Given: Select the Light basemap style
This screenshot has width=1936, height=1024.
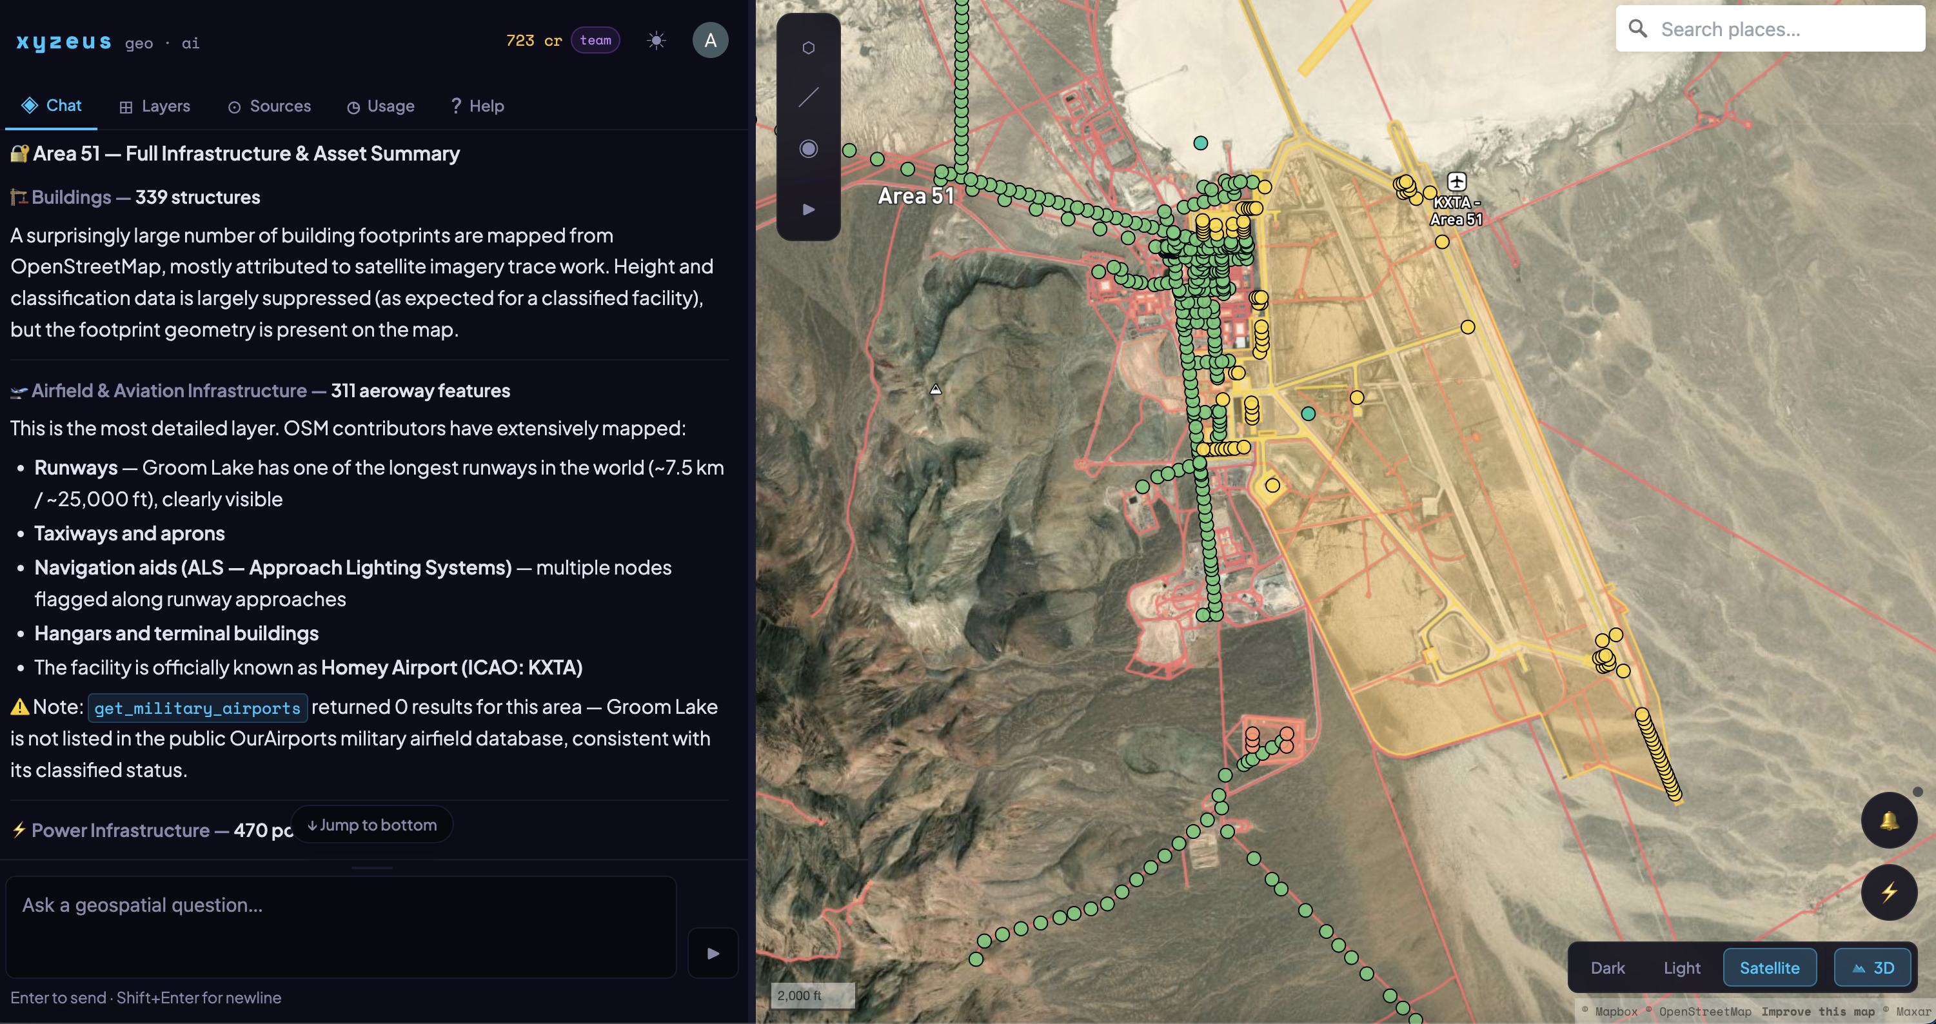Looking at the screenshot, I should 1681,968.
